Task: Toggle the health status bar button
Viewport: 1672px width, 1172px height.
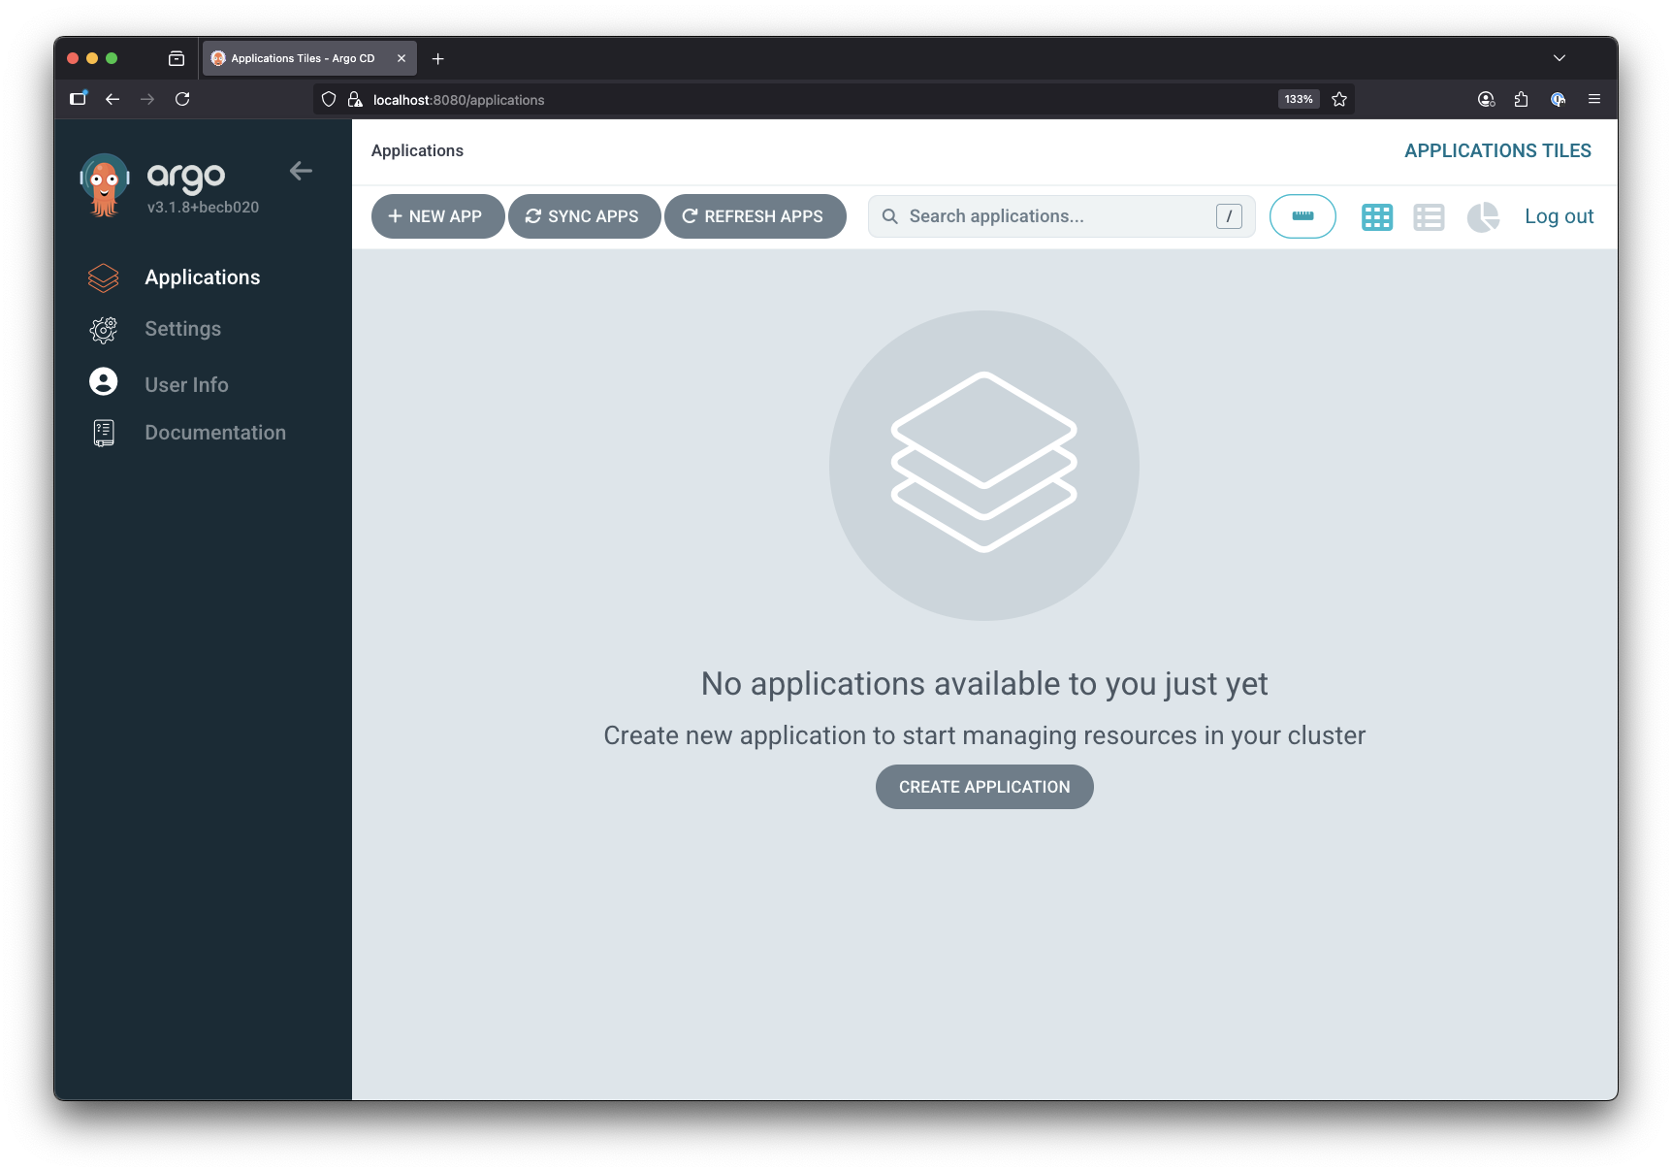Action: pyautogui.click(x=1302, y=216)
